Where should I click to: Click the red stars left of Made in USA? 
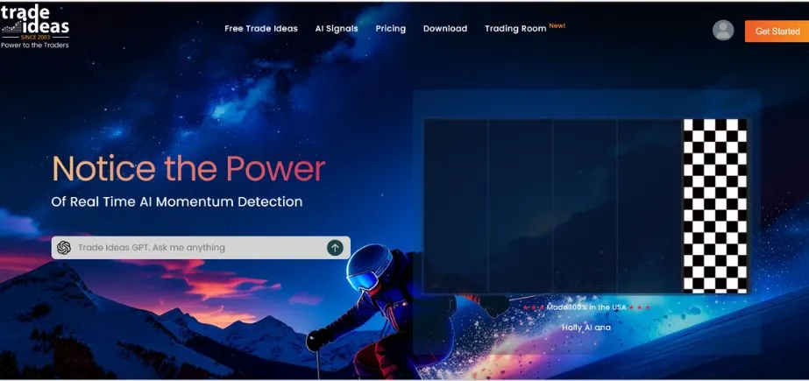(532, 307)
